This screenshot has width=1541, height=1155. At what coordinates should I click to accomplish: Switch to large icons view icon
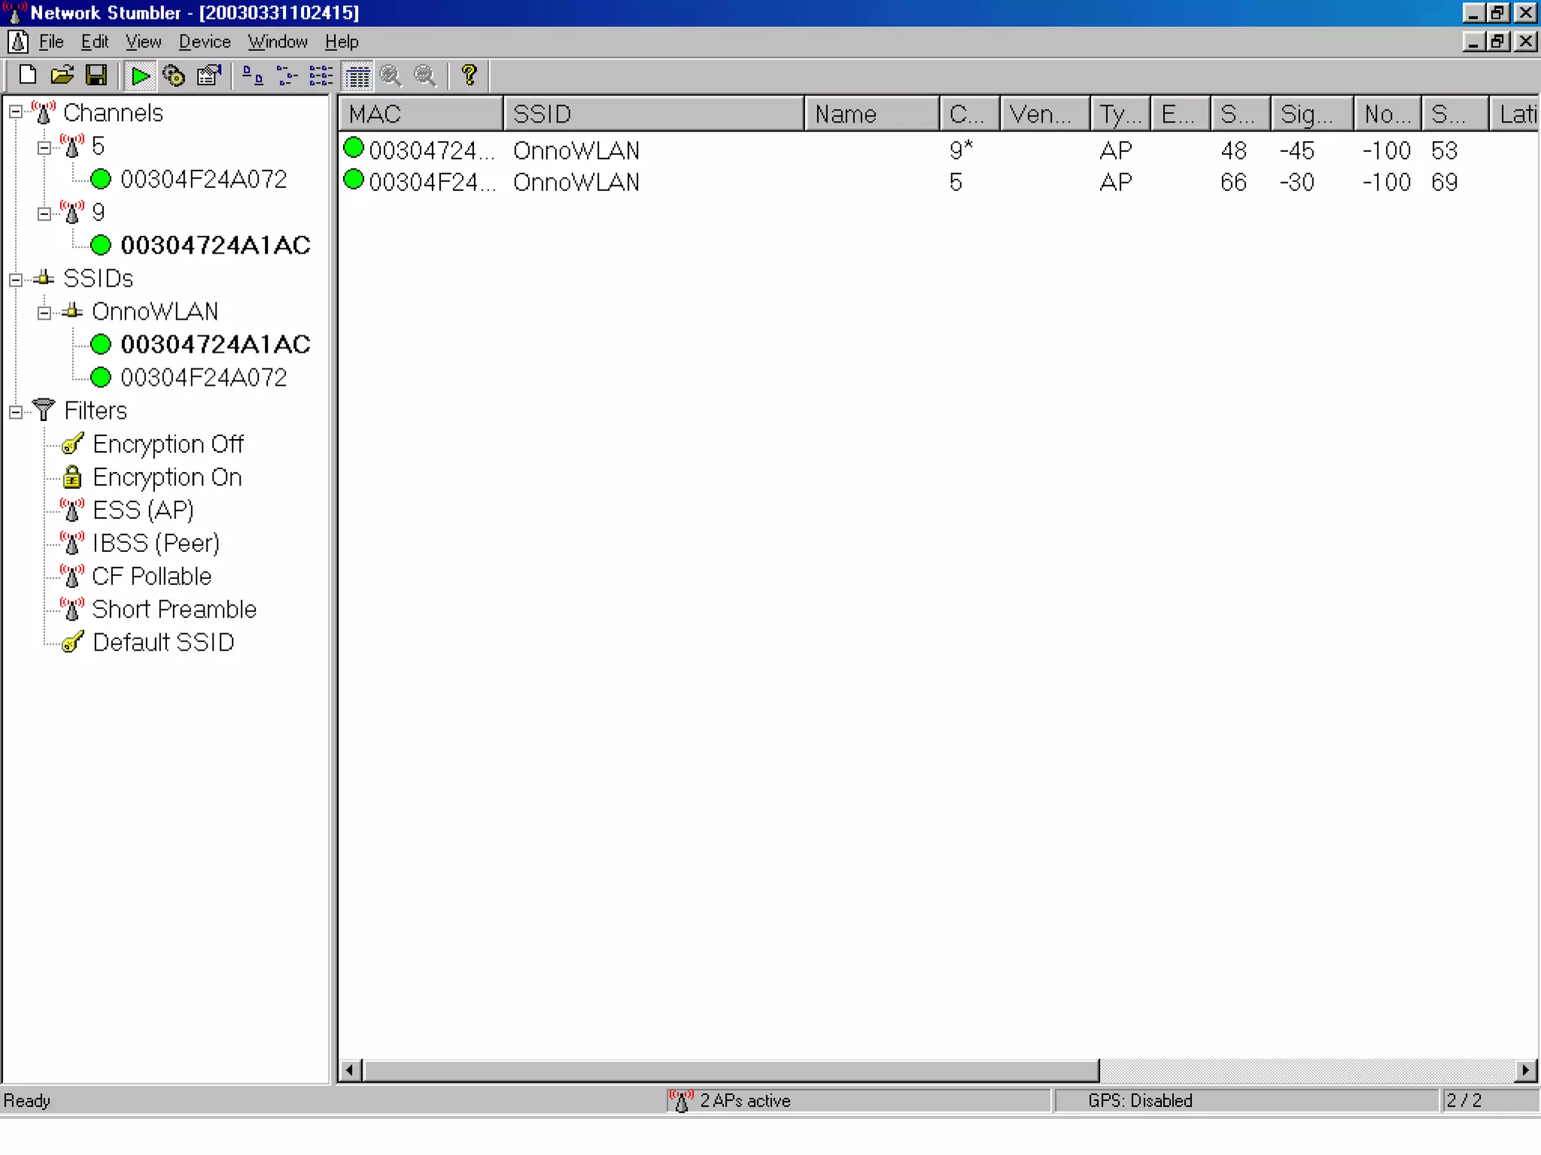[x=252, y=75]
